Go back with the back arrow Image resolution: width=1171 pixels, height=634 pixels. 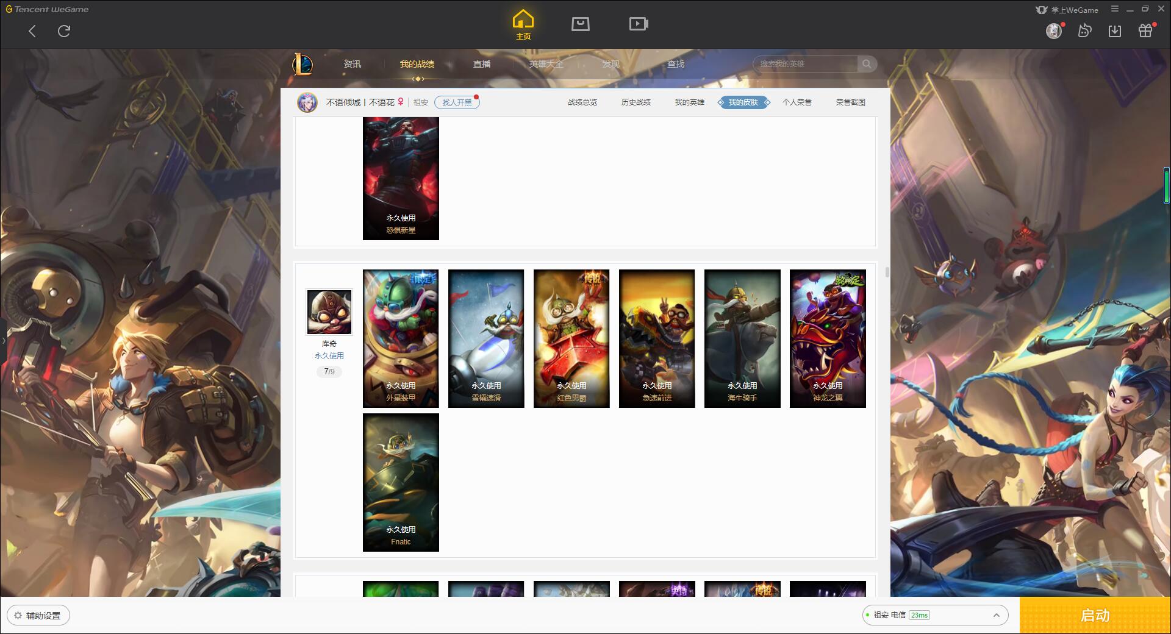click(32, 31)
